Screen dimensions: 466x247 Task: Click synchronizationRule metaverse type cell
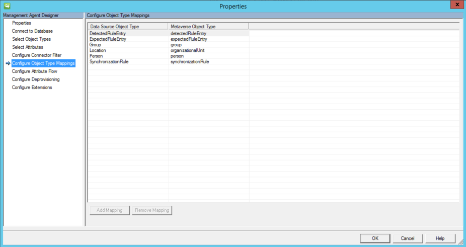click(190, 61)
